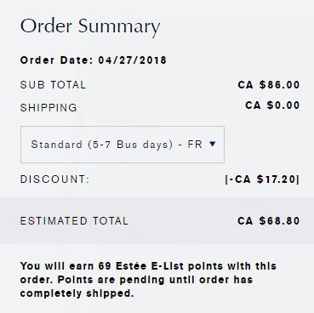Image resolution: width=314 pixels, height=313 pixels.
Task: Click the Order Summary heading
Action: tap(90, 26)
